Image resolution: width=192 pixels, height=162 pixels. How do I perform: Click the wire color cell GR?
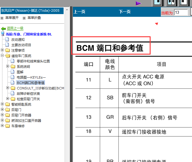110,117
